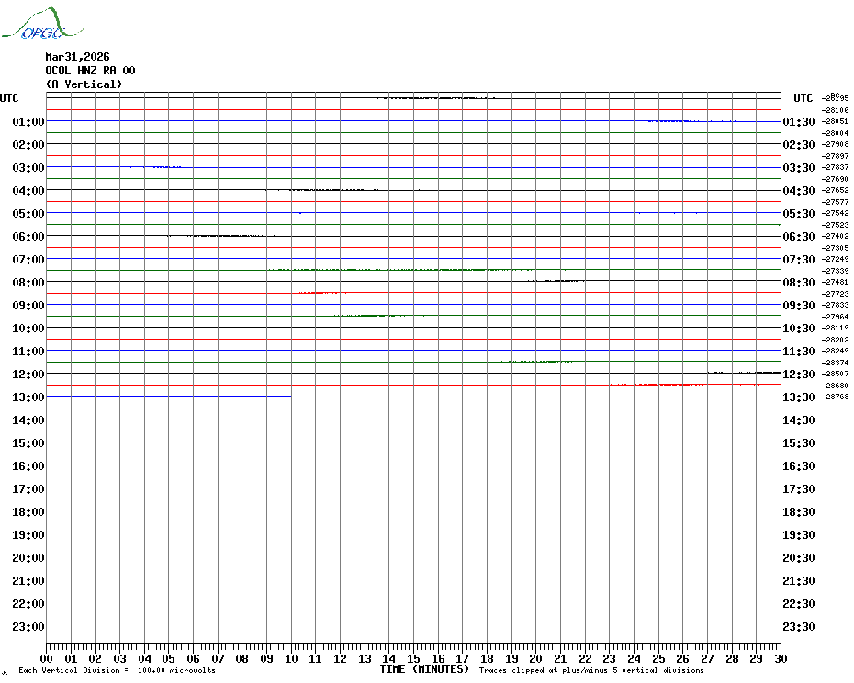Select the 03:30 label on right axis

(798, 168)
